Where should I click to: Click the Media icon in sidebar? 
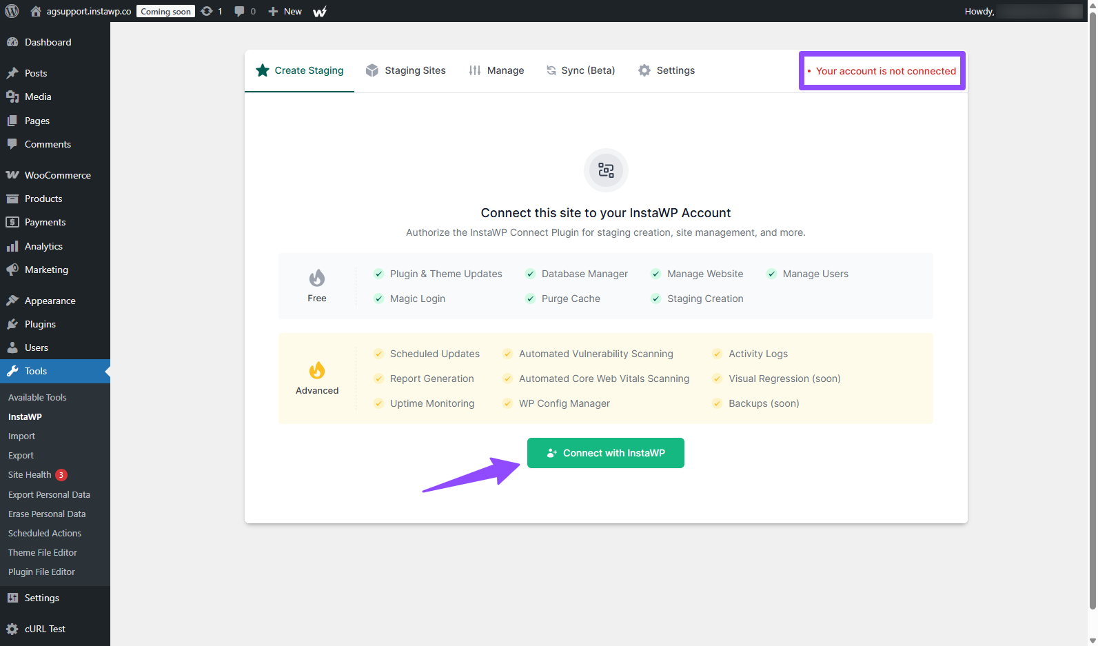[x=12, y=97]
